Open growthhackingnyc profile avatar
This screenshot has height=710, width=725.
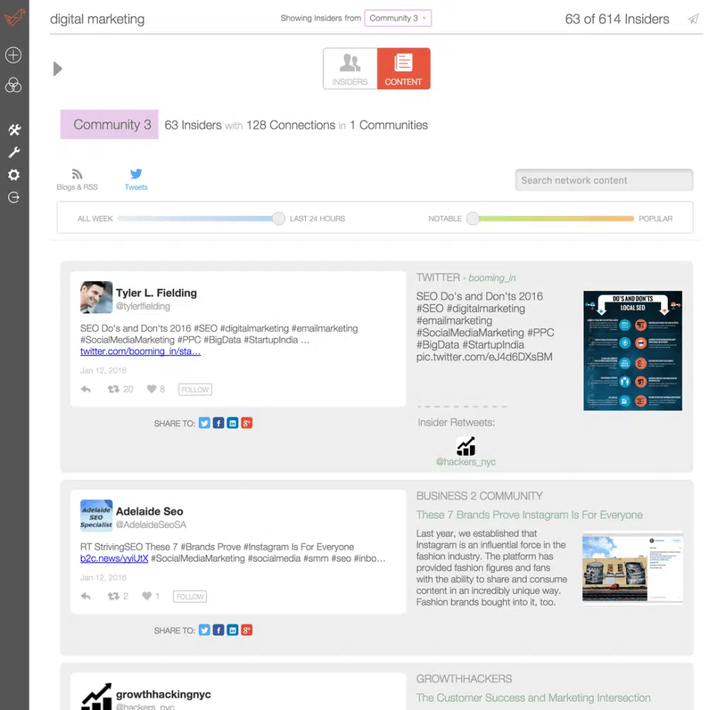point(96,696)
